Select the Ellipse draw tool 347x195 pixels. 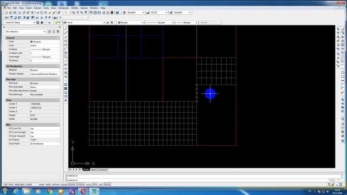pyautogui.click(x=66, y=65)
